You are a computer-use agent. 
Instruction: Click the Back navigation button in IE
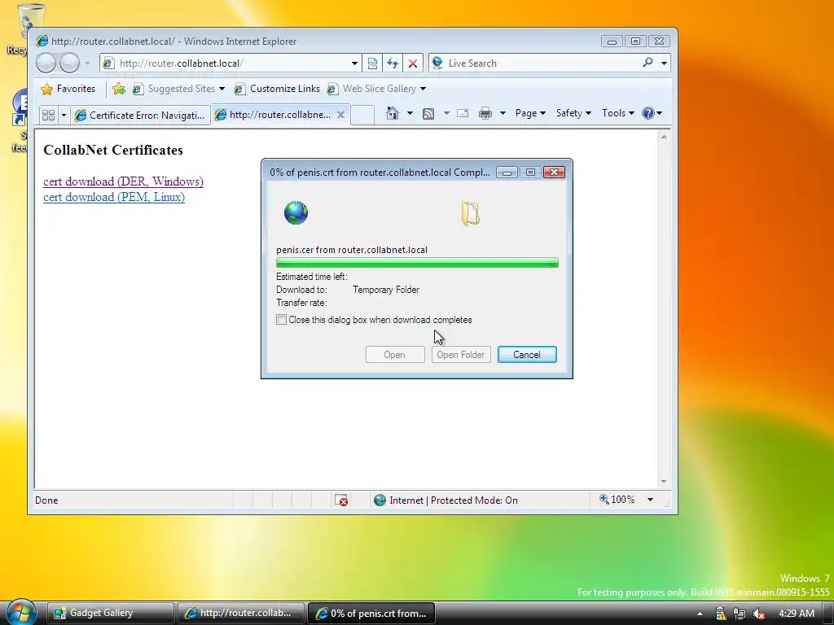(x=46, y=63)
